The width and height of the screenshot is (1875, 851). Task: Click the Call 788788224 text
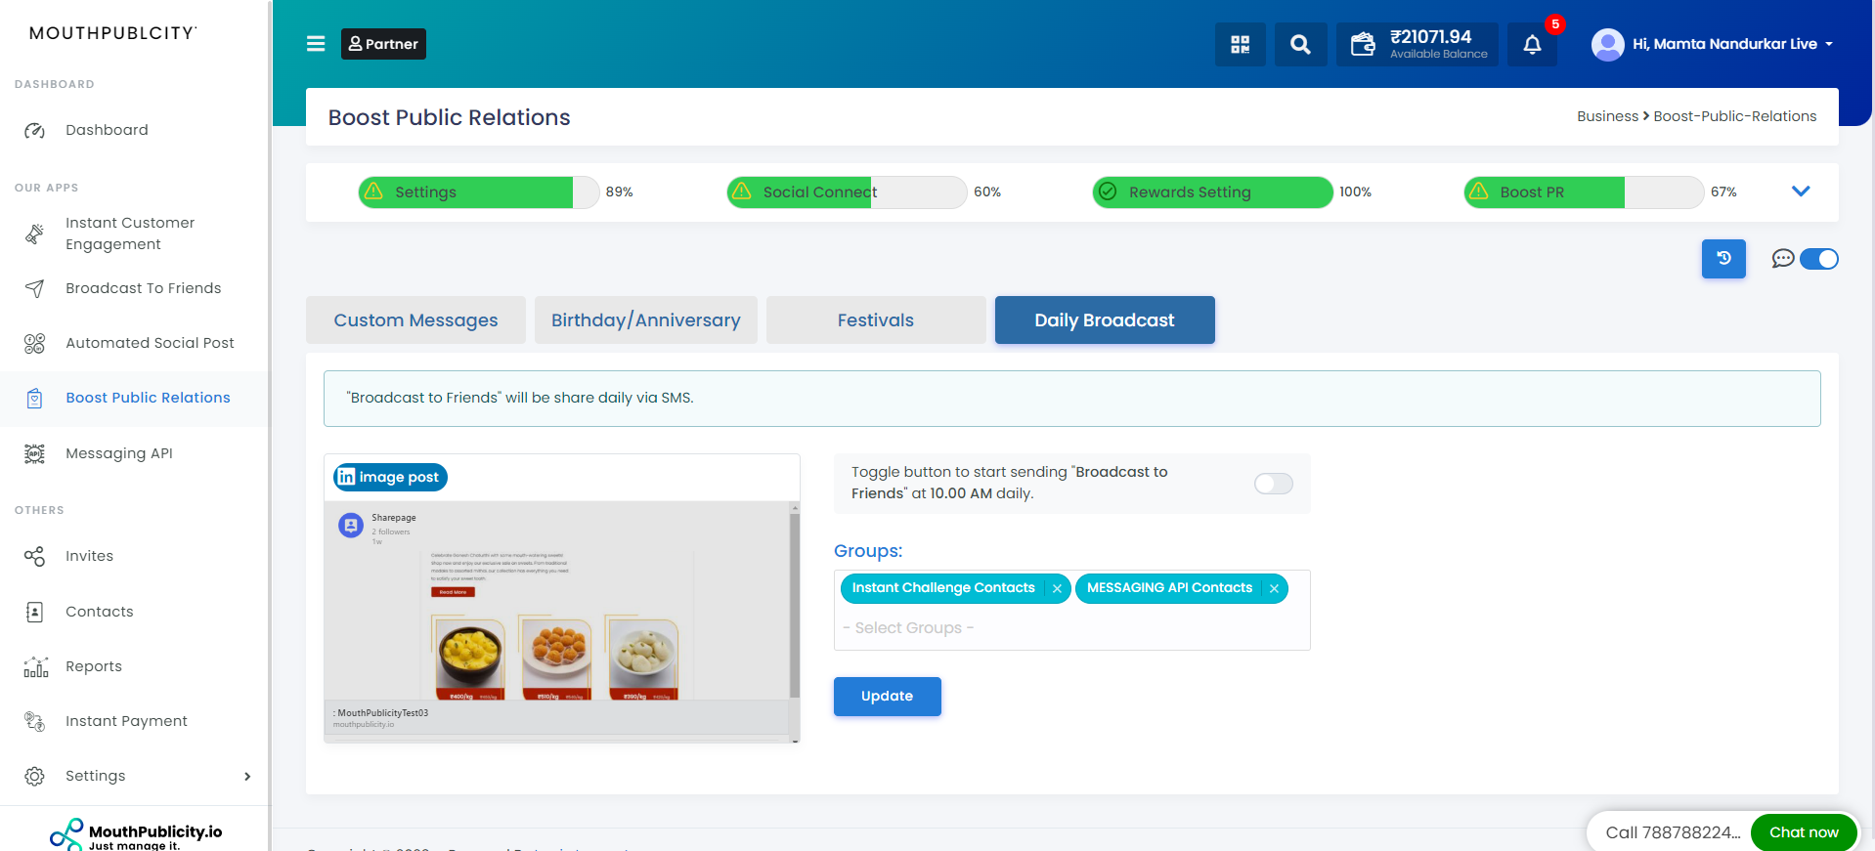point(1673,832)
